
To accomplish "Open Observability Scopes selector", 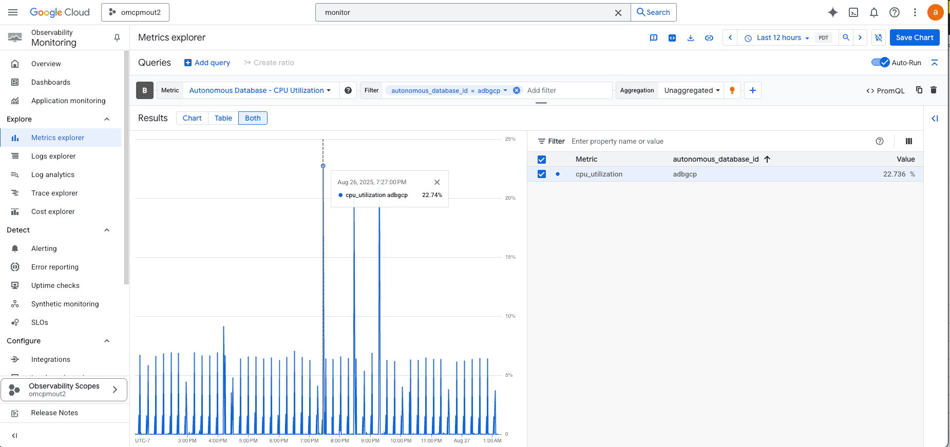I will click(64, 390).
